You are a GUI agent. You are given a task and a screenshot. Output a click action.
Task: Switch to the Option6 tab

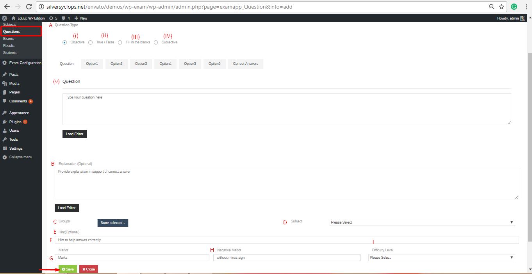pyautogui.click(x=214, y=64)
